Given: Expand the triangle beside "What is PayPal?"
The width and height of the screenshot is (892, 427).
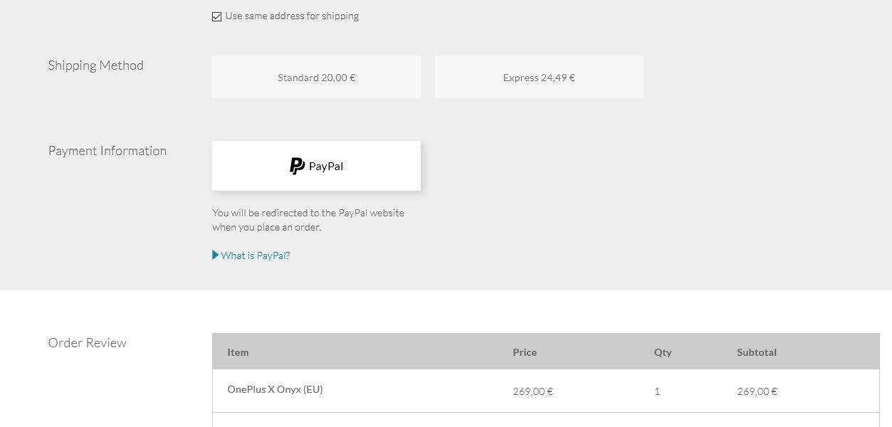Looking at the screenshot, I should (x=216, y=255).
